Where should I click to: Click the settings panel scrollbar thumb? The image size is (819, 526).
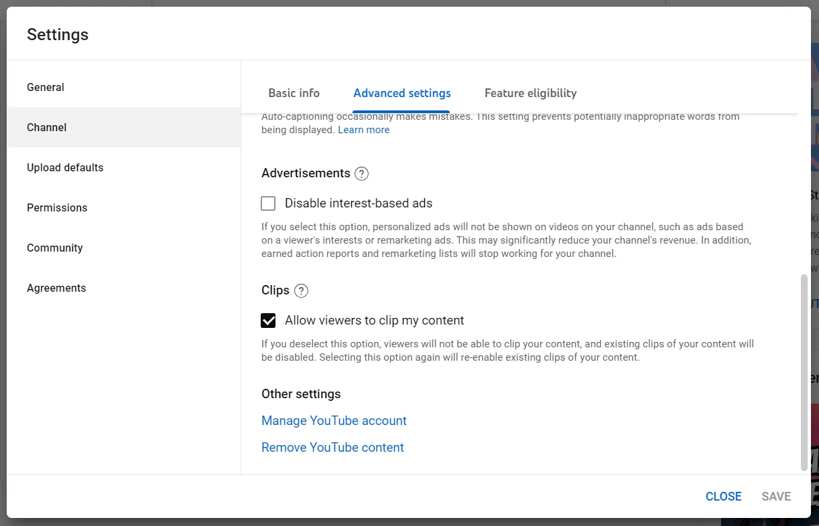point(804,371)
